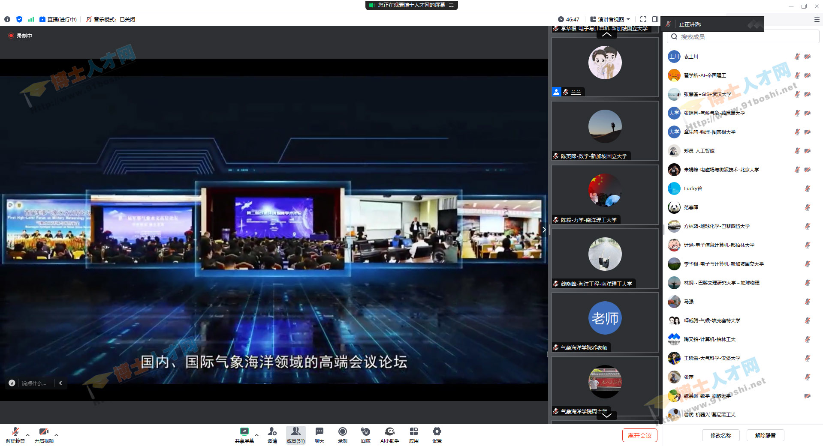Click the 共享屏幕 share icon

pos(244,435)
